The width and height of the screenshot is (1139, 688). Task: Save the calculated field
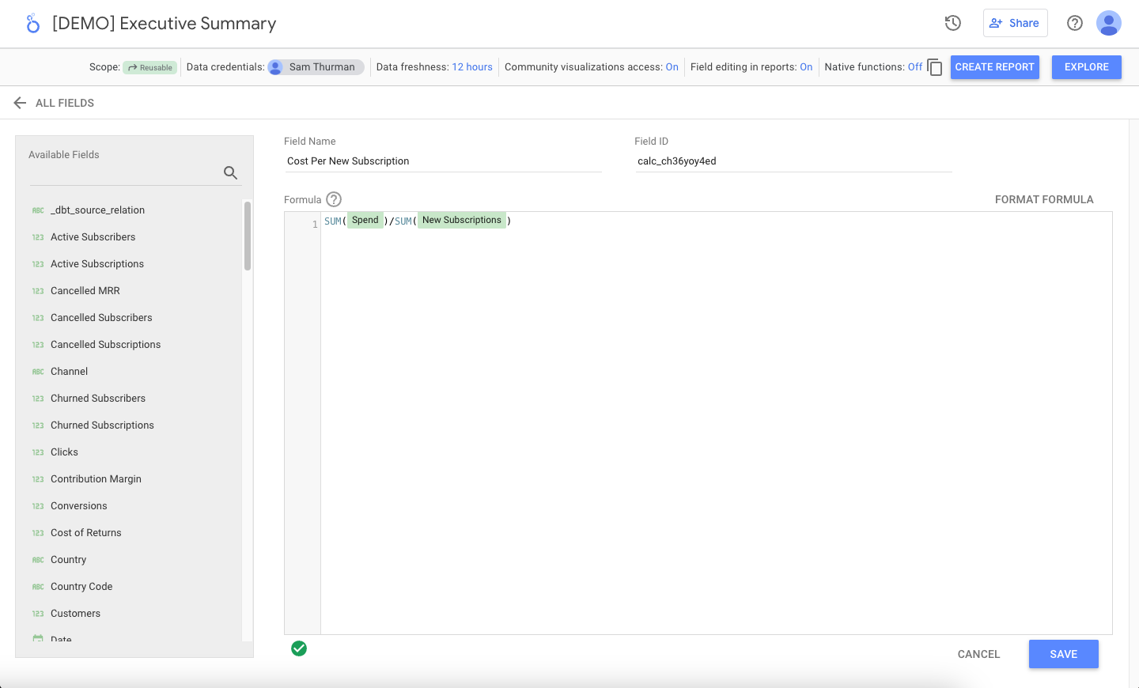click(x=1063, y=654)
